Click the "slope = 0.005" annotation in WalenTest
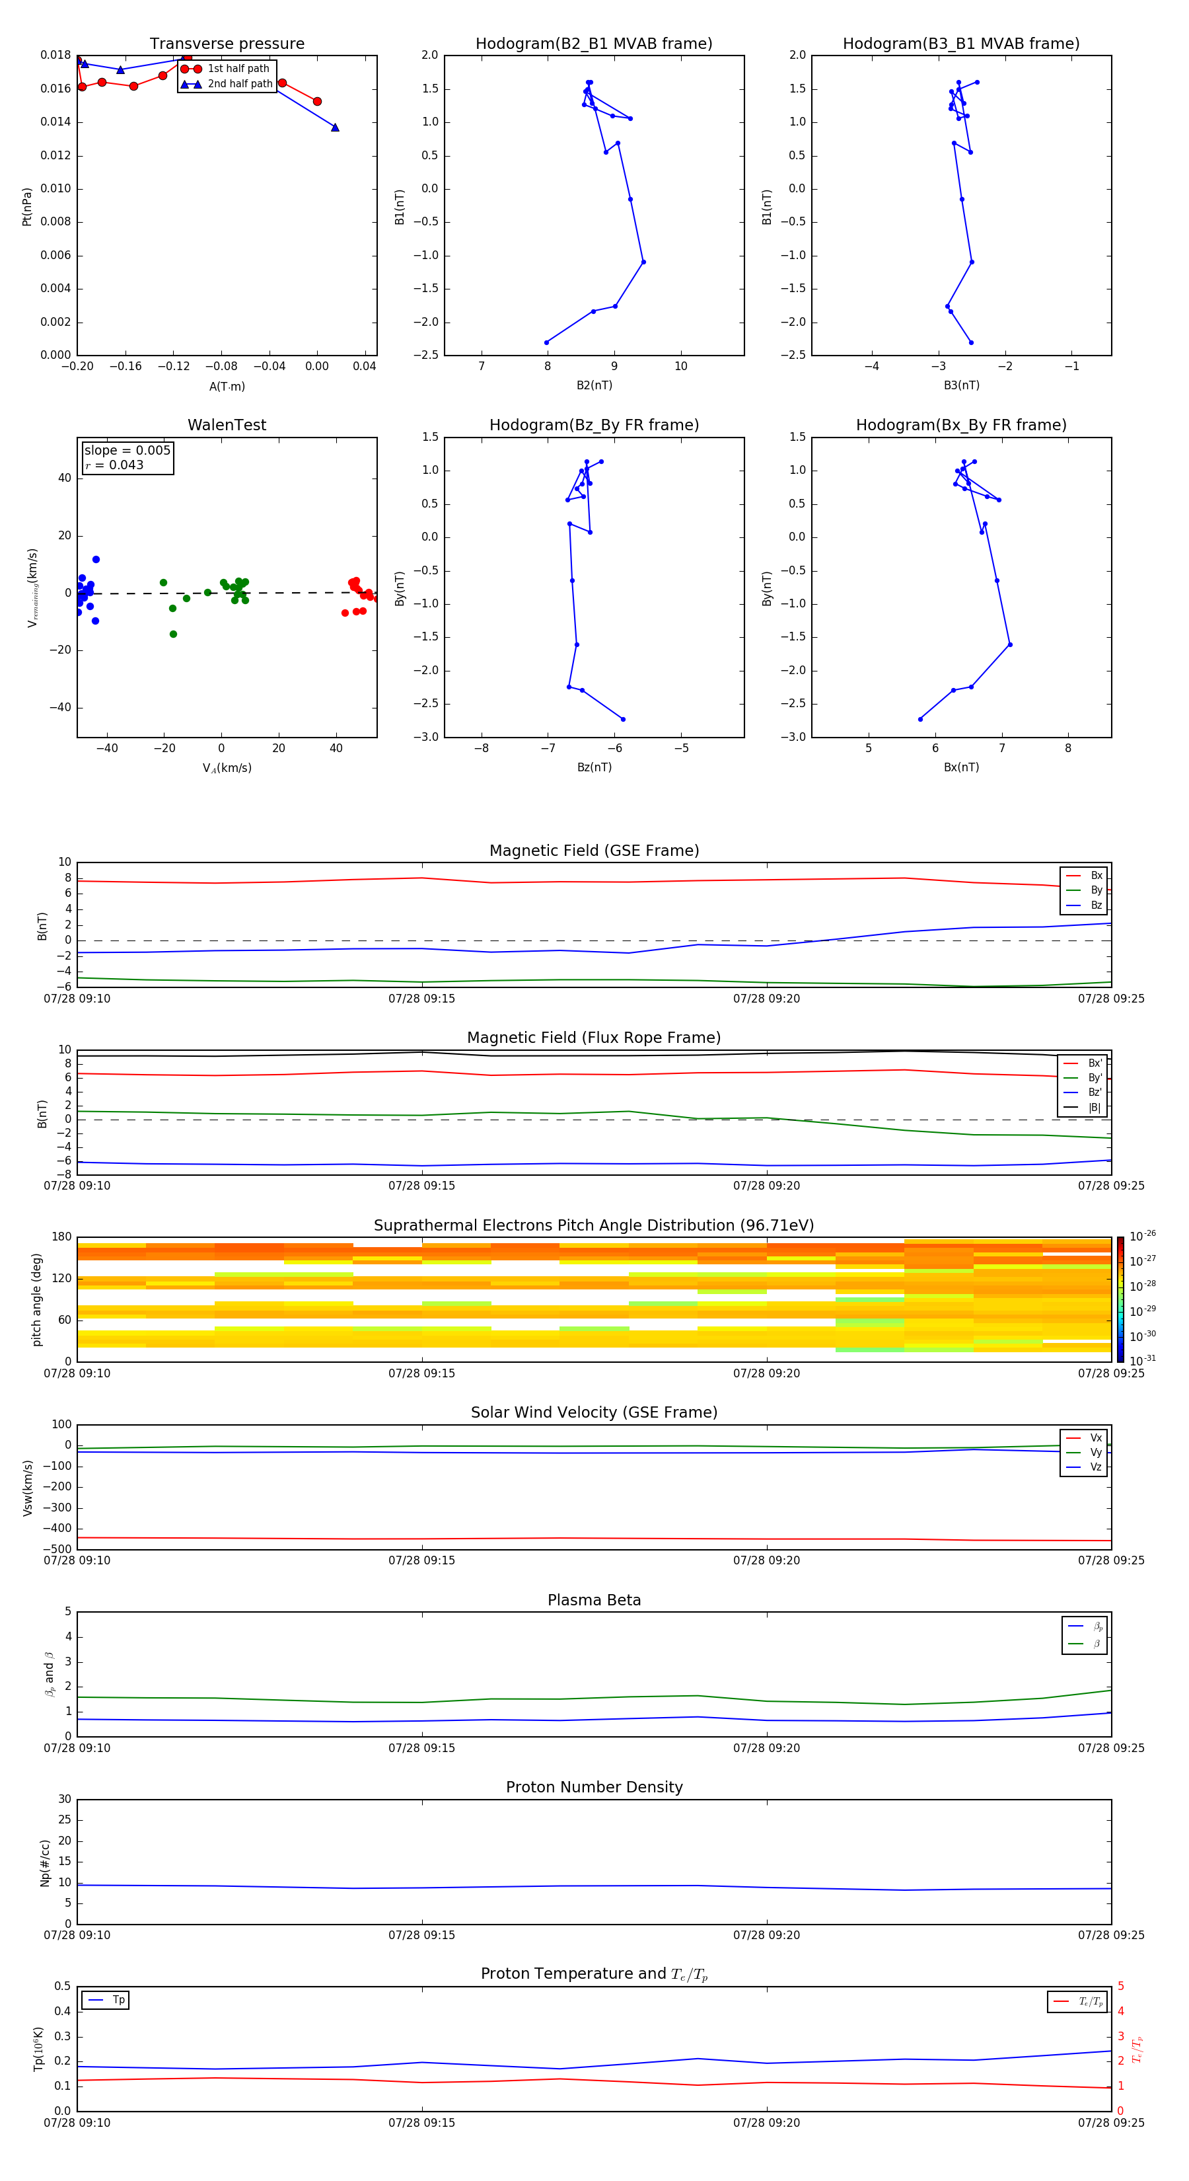This screenshot has height=2181, width=1189. pos(127,451)
